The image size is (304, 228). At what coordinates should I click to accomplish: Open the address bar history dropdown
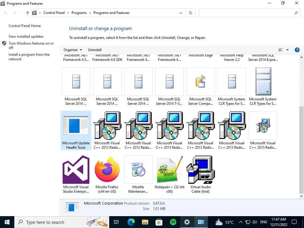point(181,13)
